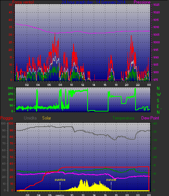Click the red 'Pioggia' legend label

point(6,118)
